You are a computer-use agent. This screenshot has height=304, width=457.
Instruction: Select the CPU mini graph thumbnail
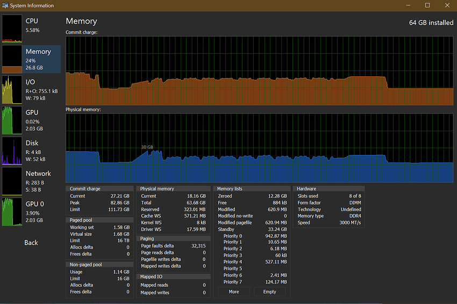12,29
